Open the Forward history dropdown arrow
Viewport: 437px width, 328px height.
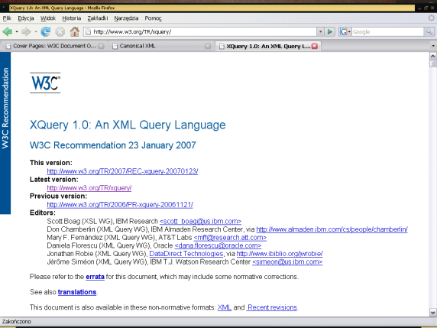pos(36,32)
